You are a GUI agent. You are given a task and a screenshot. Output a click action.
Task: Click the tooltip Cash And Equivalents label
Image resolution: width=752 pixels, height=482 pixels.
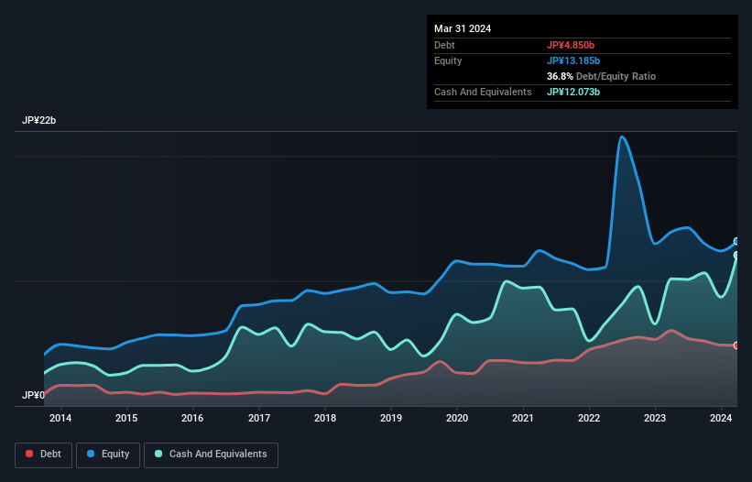point(483,92)
